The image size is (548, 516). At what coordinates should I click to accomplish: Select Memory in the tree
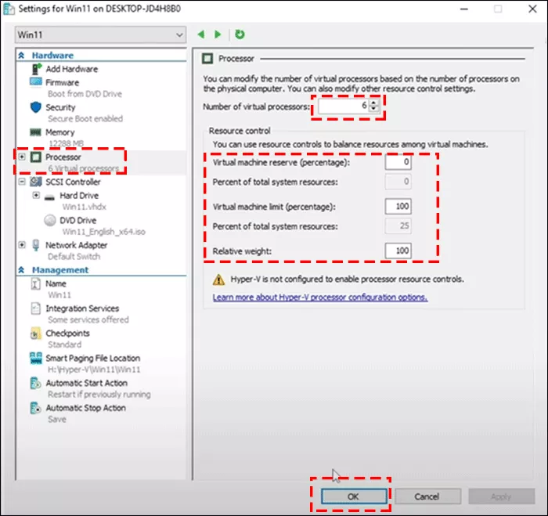point(60,132)
